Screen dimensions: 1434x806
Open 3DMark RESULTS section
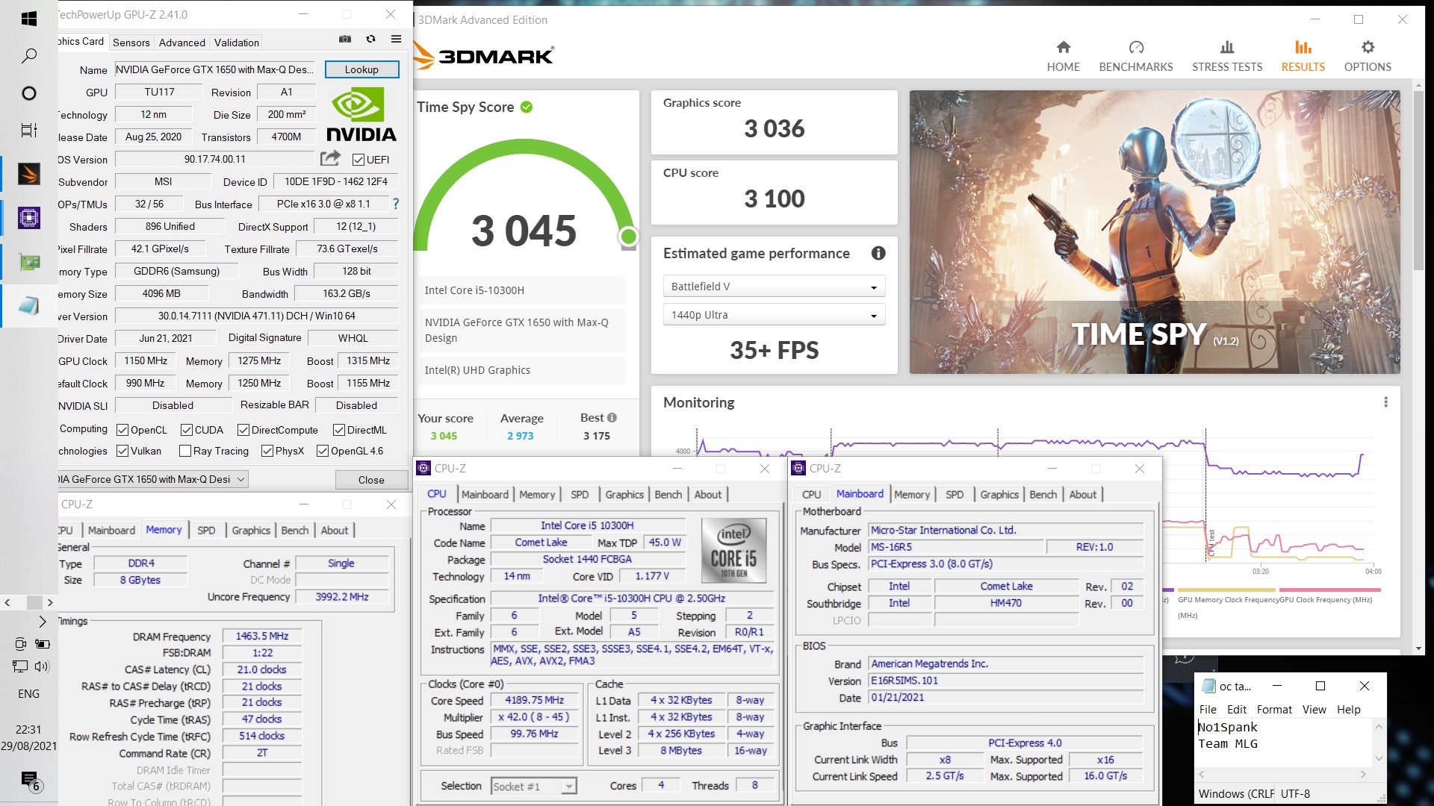point(1303,57)
